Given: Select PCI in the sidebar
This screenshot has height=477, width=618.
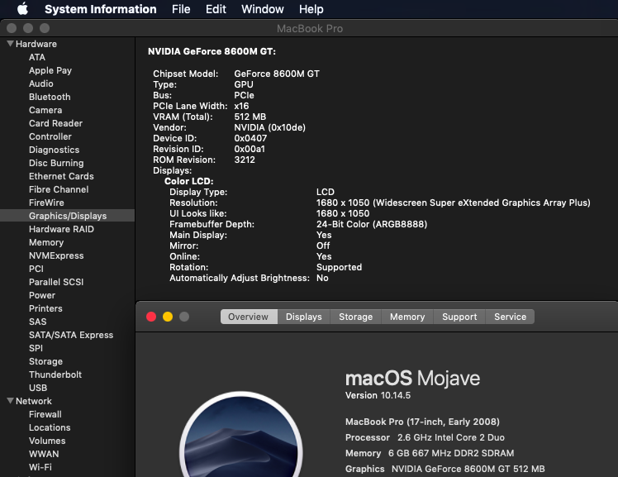Looking at the screenshot, I should pos(36,269).
